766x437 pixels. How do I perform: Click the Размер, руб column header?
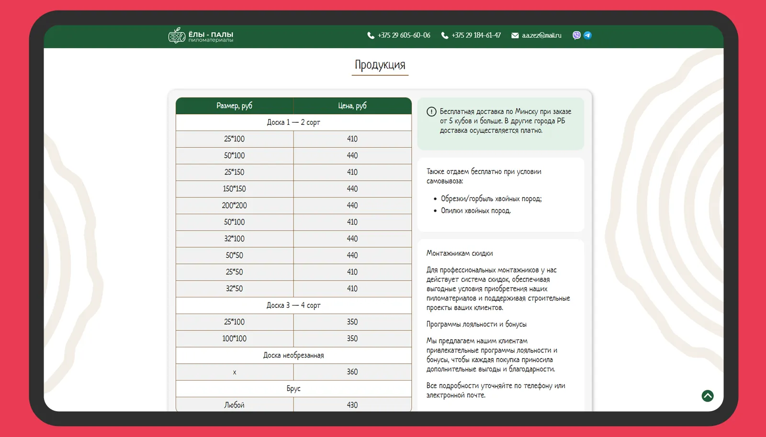(x=235, y=106)
